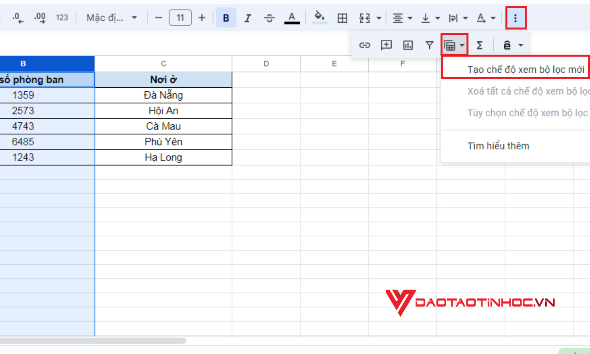Screen dimensions: 590x354
Task: Create a filter using the funnel icon
Action: [x=429, y=45]
